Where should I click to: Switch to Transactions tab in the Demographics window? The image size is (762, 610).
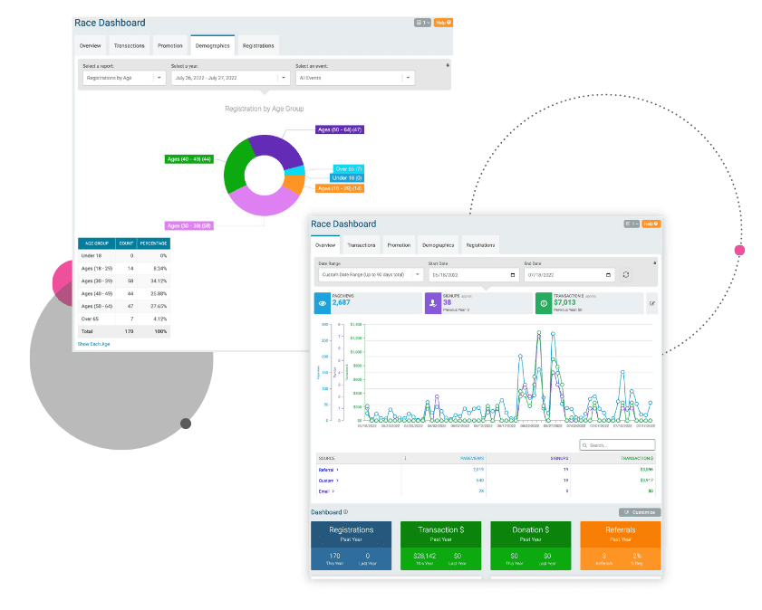tap(130, 45)
